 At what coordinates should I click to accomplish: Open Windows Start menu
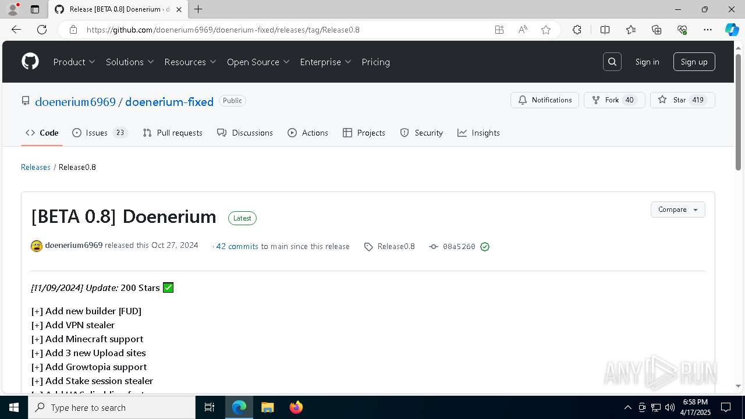click(x=14, y=407)
